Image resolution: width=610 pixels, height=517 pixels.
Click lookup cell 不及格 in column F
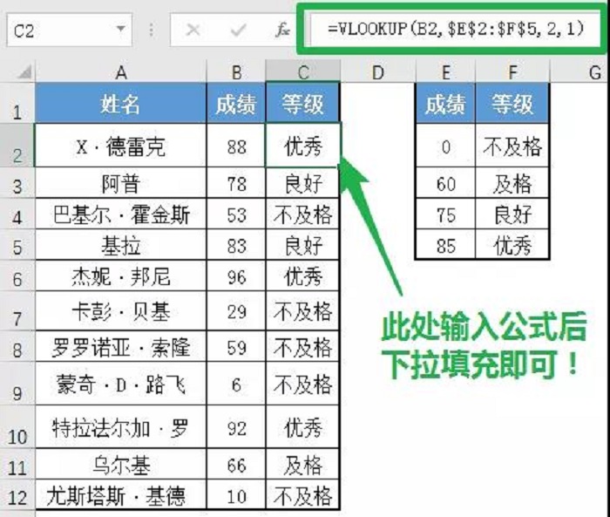512,146
